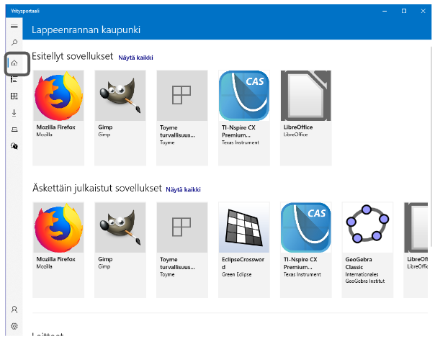The height and width of the screenshot is (339, 435).
Task: Open Gimp icon in Esitellyt sovellukset
Action: 120,96
